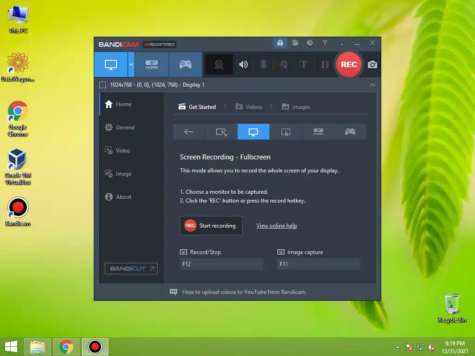Show hidden tray icons arrow
Image resolution: width=475 pixels, height=356 pixels.
click(x=398, y=347)
